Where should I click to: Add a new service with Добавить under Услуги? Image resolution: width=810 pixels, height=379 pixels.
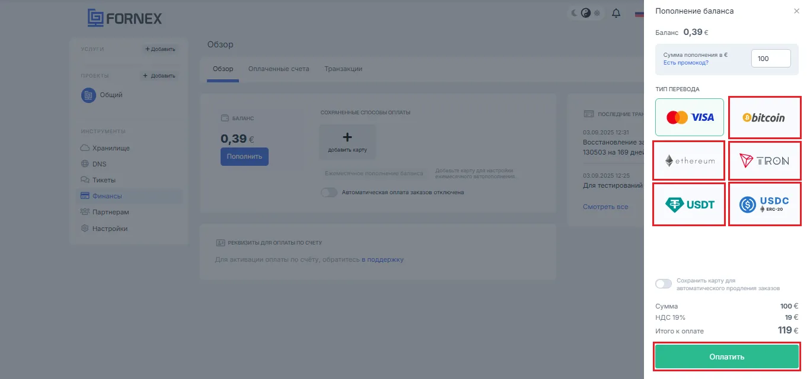coord(160,49)
